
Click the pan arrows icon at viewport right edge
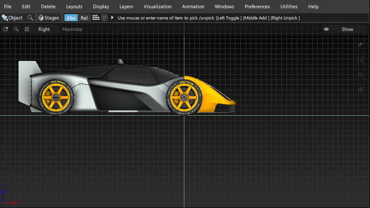point(360,90)
